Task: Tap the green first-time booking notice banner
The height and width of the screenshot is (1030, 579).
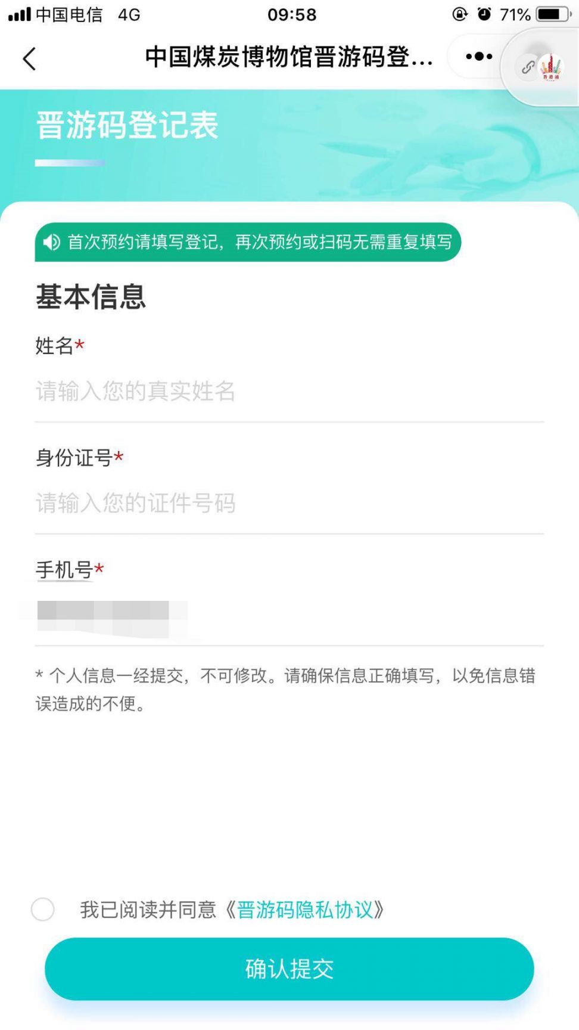Action: tap(248, 242)
